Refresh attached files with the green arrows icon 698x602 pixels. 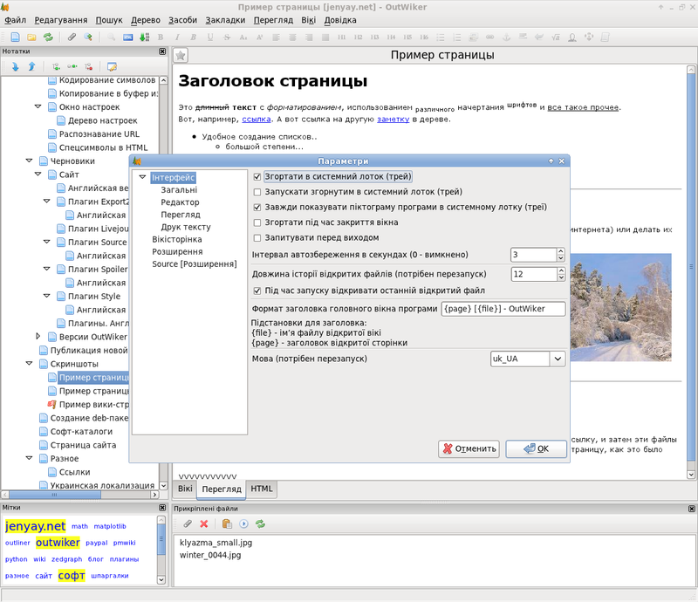261,523
